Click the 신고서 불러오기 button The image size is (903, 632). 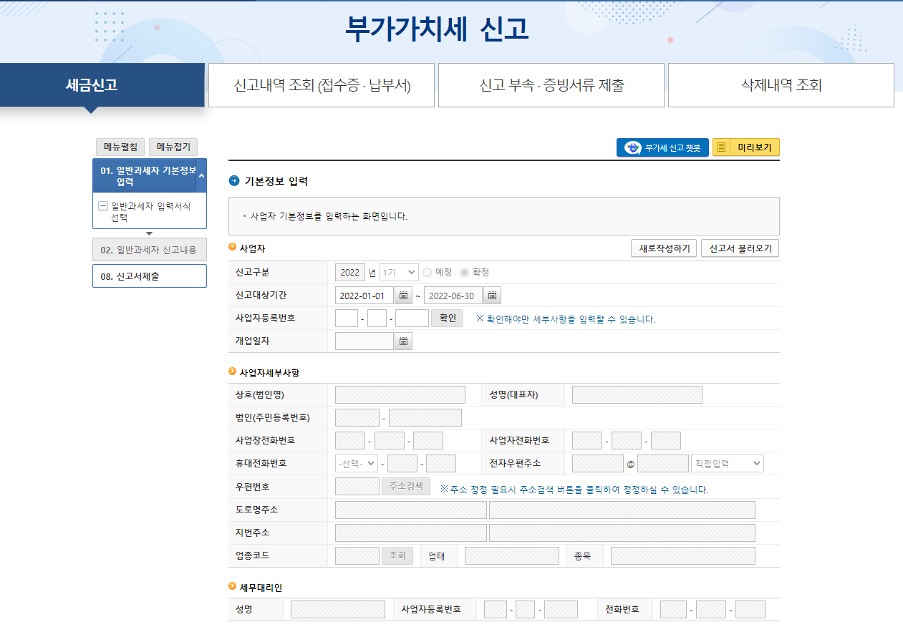pos(740,248)
